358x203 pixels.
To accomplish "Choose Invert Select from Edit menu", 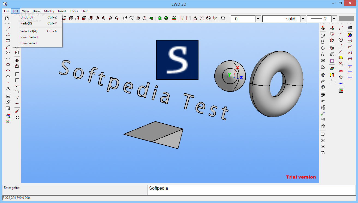I will 37,37.
